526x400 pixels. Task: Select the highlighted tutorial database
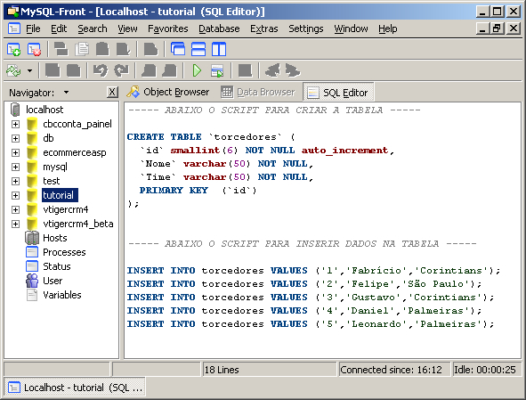coord(60,195)
